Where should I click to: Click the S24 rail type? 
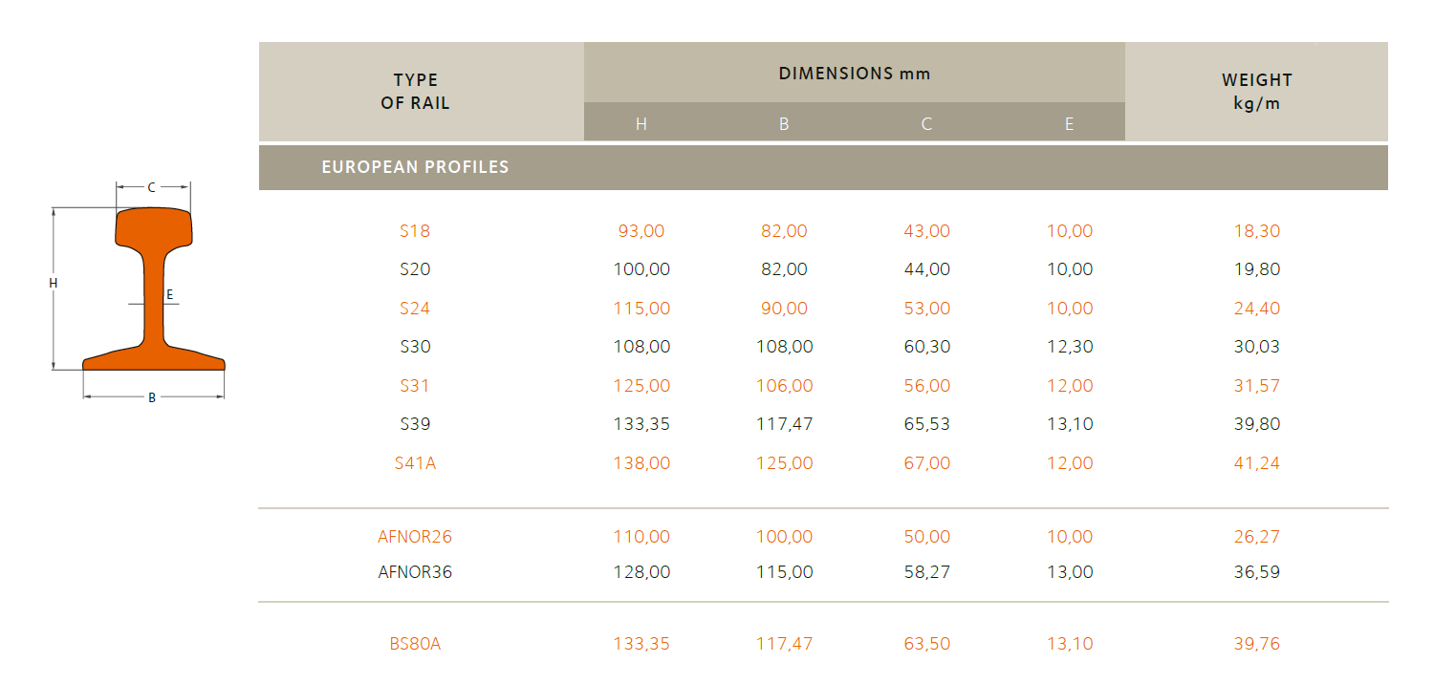(x=415, y=309)
